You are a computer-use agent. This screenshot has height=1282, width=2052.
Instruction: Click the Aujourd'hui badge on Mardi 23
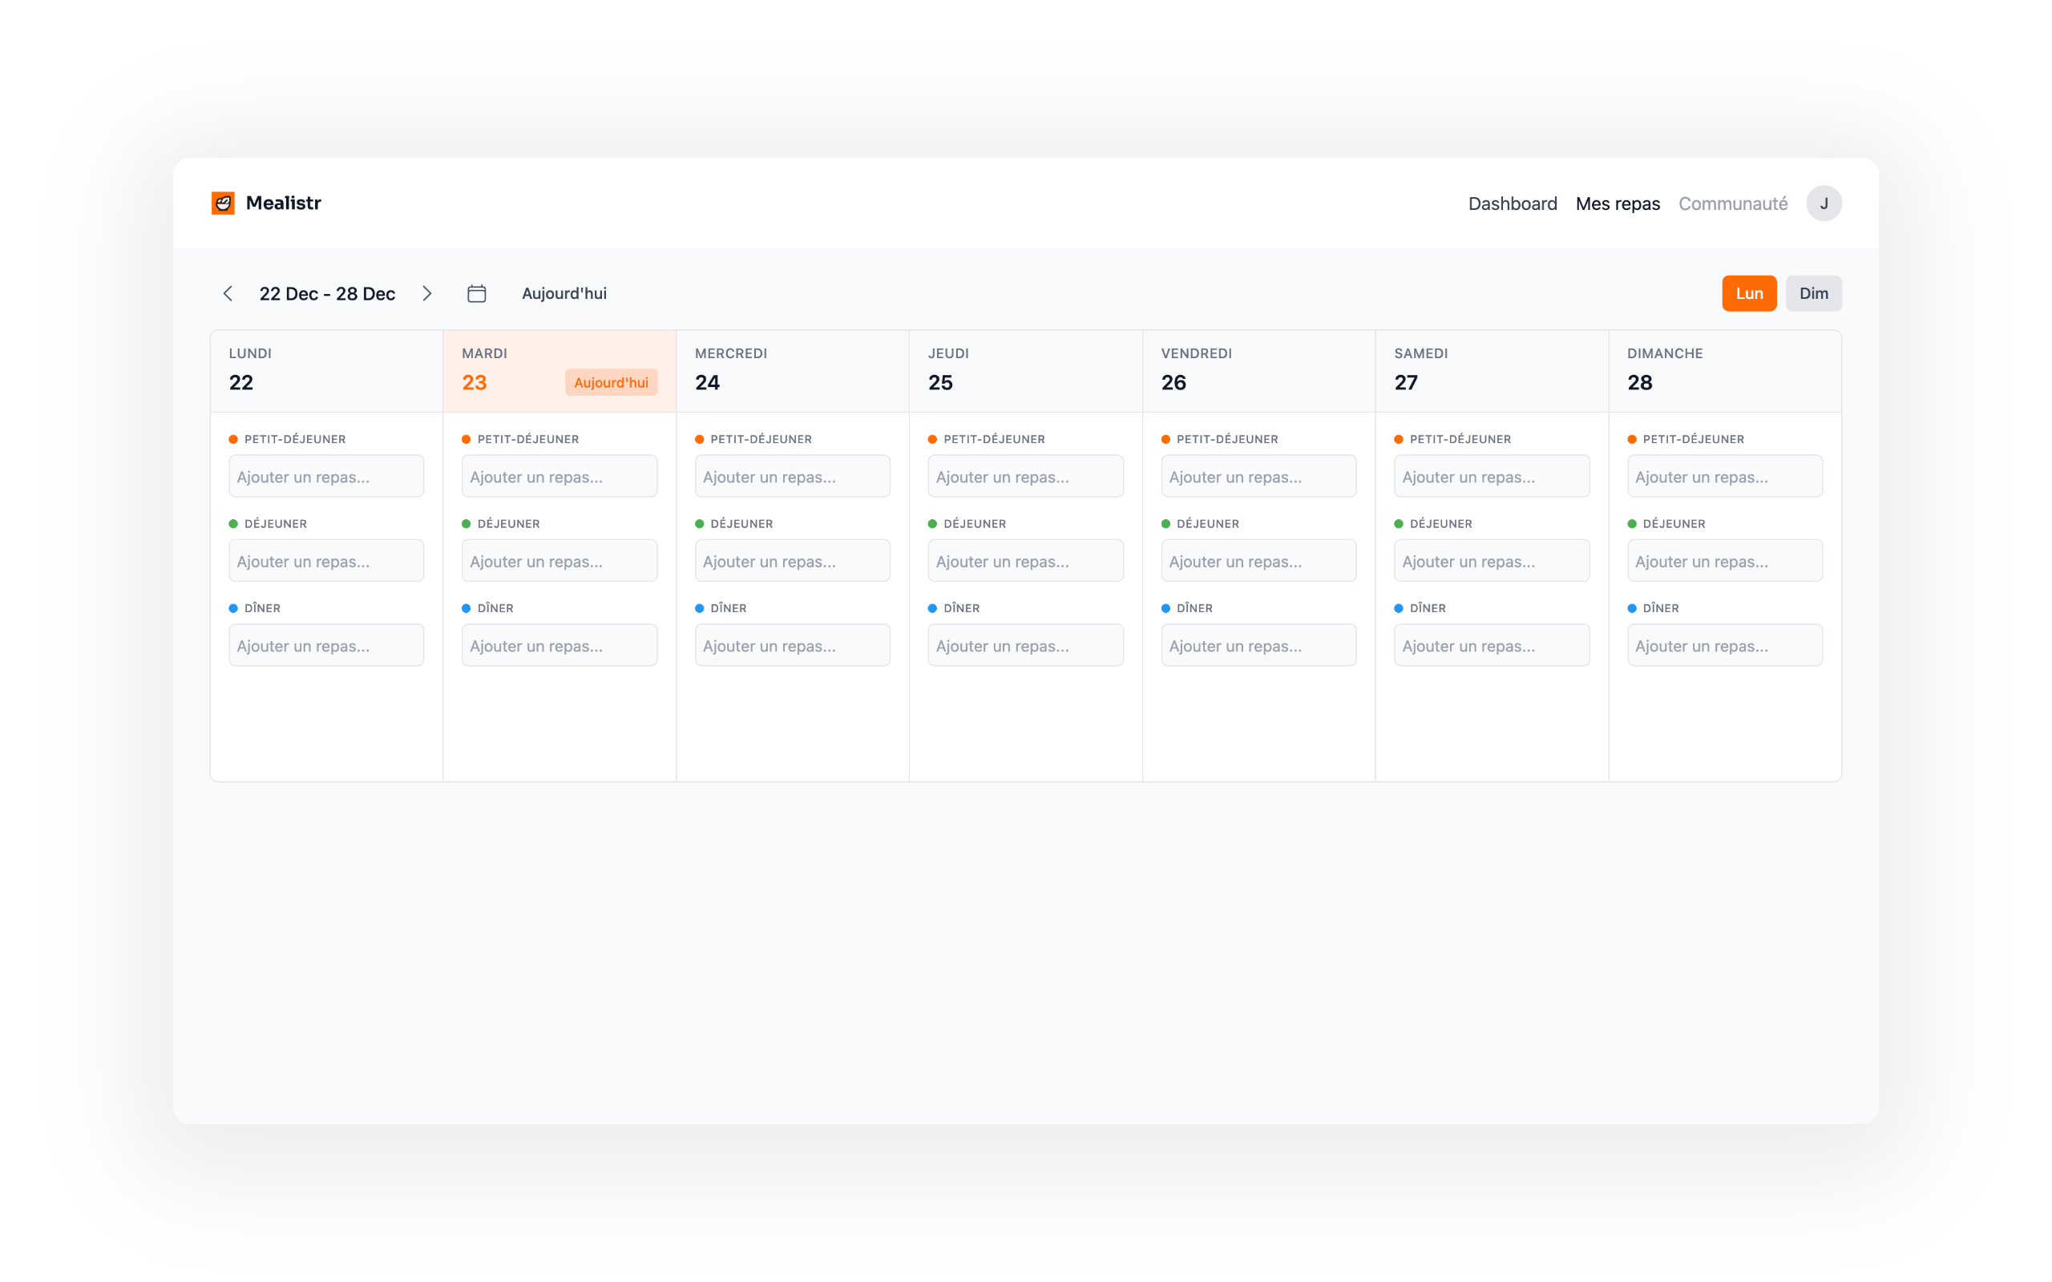pos(611,382)
